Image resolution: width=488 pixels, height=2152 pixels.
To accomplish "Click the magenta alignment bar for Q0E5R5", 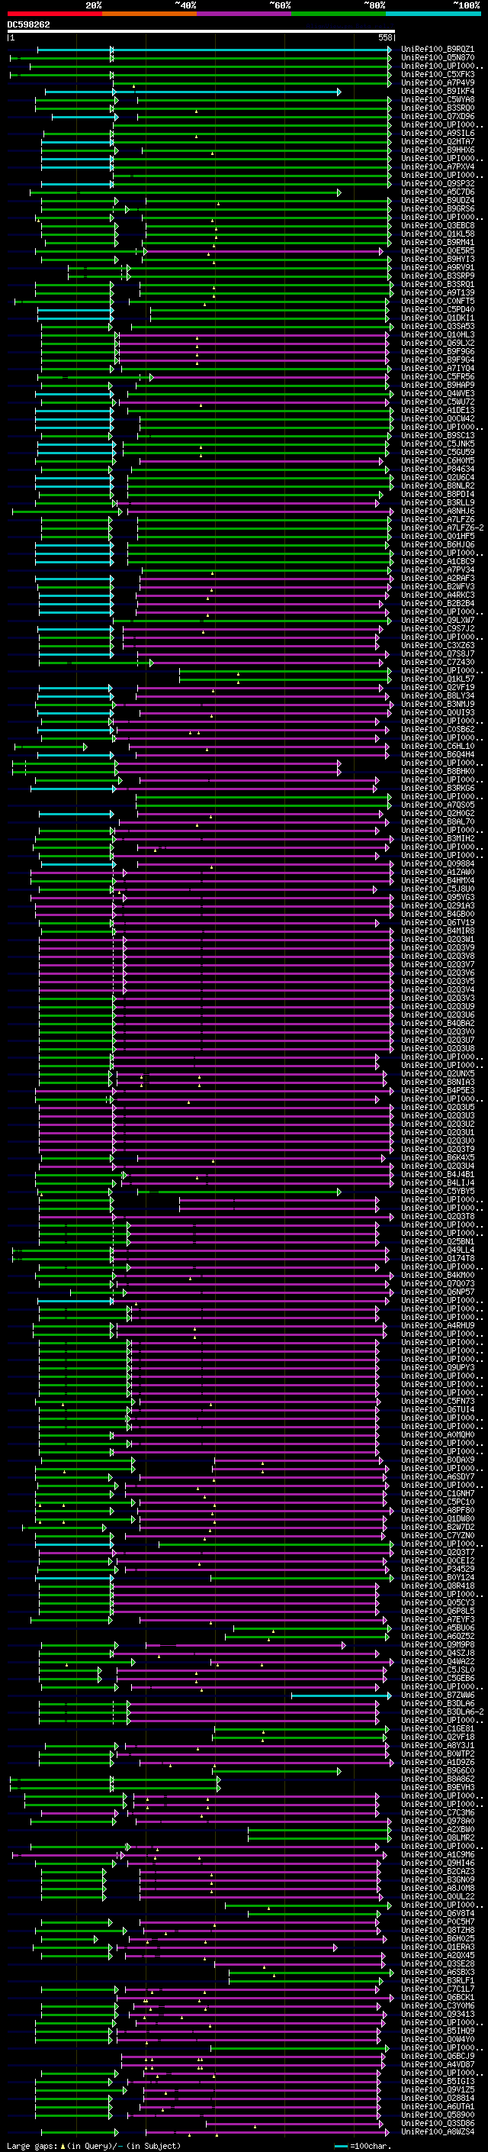I will (265, 251).
